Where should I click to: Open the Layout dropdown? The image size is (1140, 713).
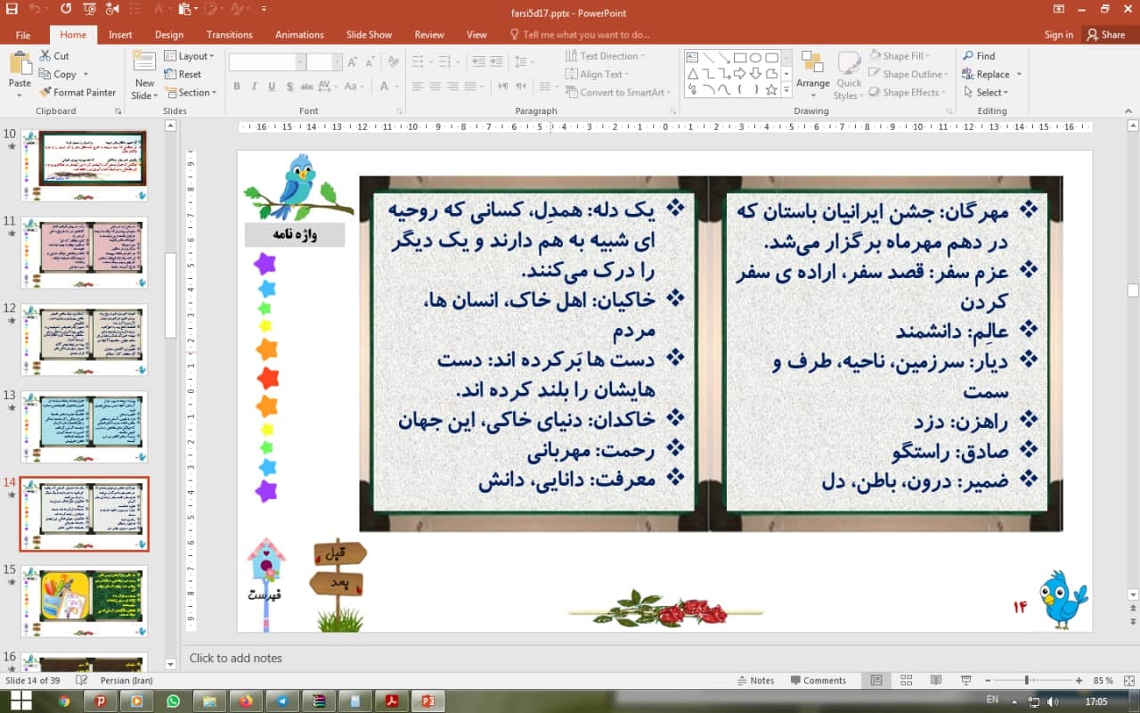click(x=190, y=56)
